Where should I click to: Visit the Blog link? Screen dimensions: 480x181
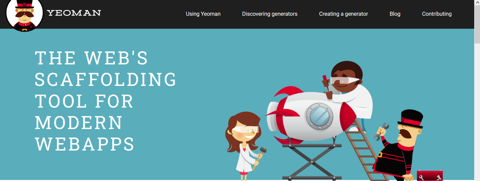pyautogui.click(x=395, y=14)
